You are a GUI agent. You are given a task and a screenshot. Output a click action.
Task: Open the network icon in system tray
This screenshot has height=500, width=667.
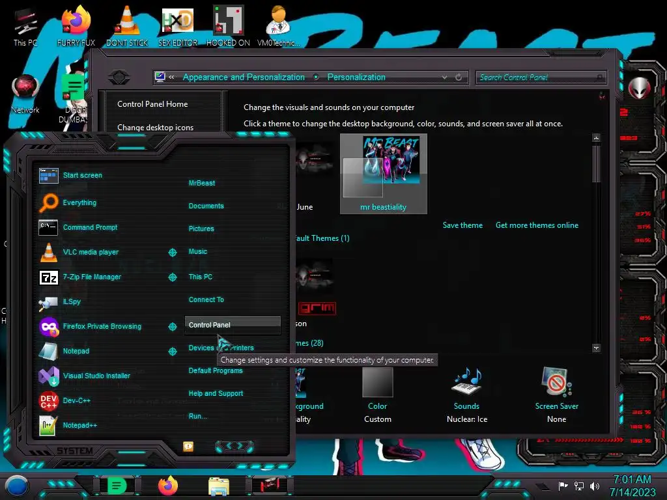click(579, 486)
